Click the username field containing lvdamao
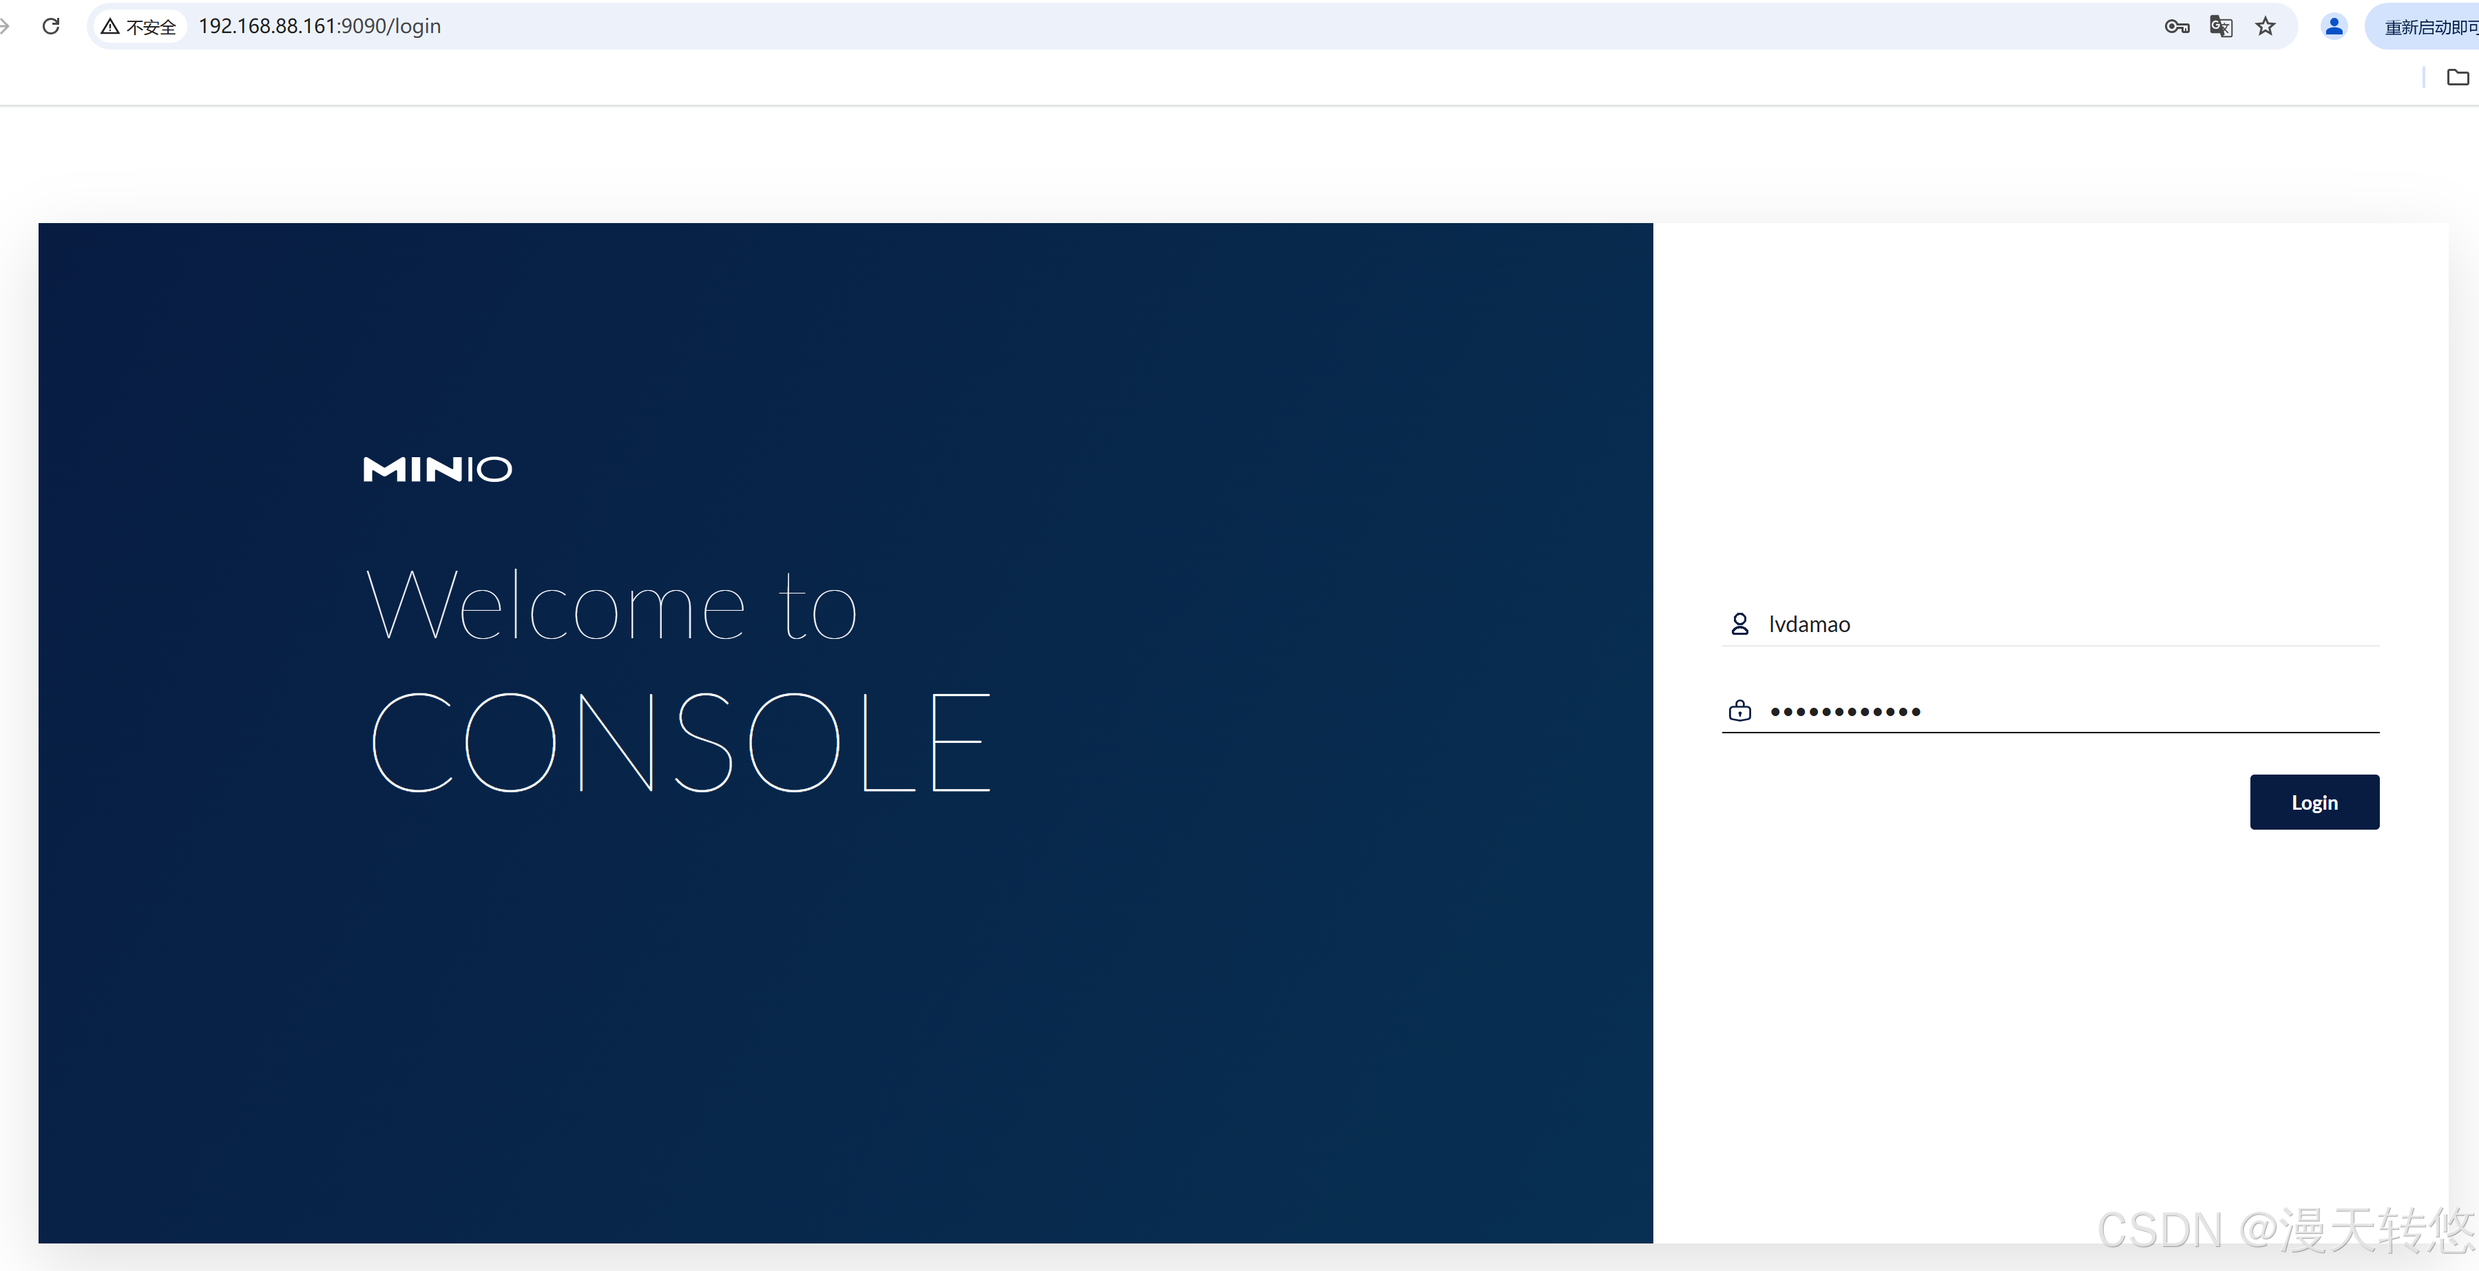This screenshot has height=1271, width=2479. pos(2050,624)
